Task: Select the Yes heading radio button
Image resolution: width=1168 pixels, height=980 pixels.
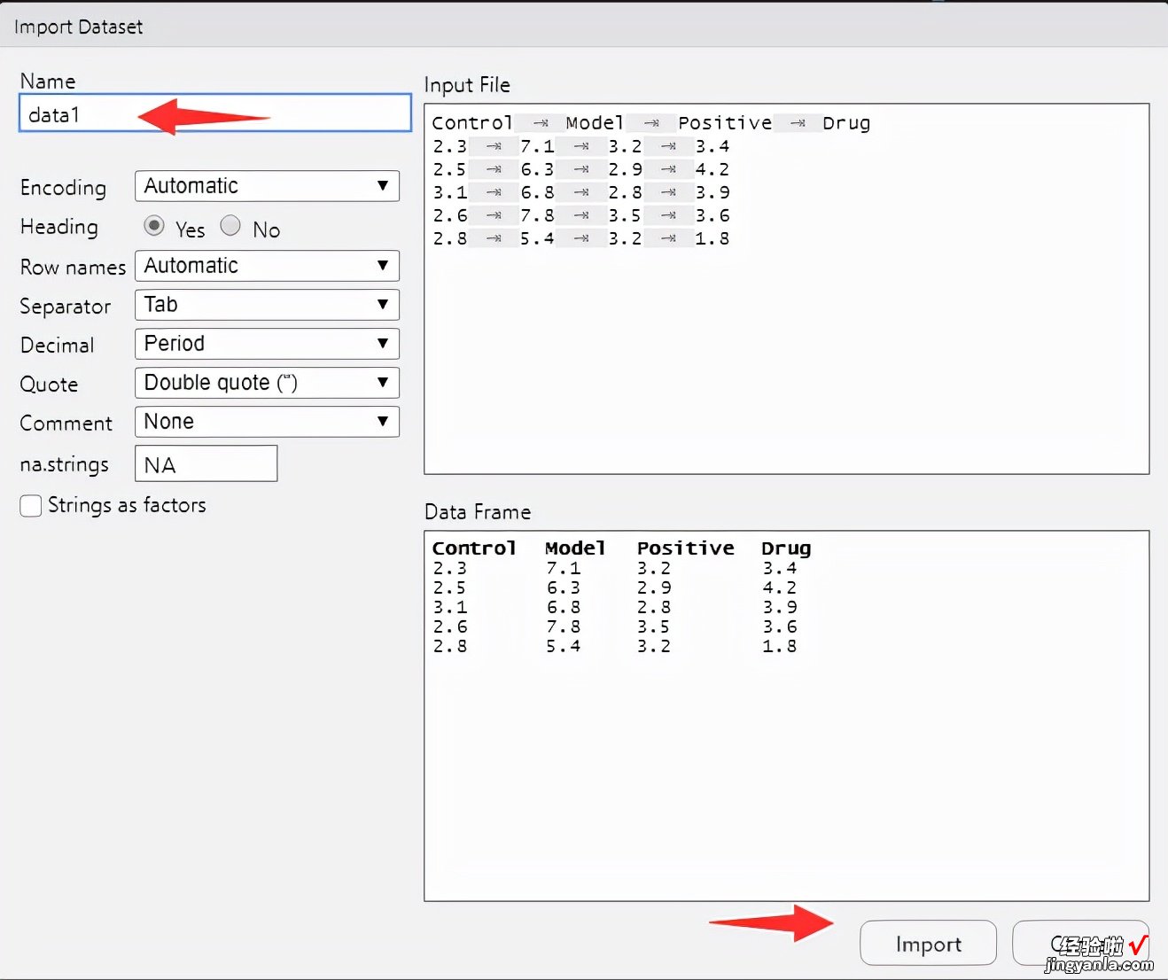Action: pyautogui.click(x=154, y=226)
